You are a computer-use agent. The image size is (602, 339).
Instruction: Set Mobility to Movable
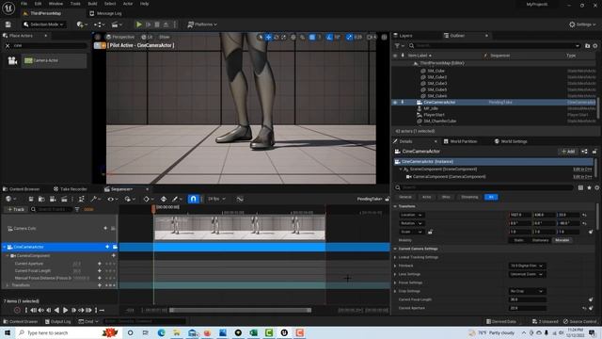(x=562, y=240)
